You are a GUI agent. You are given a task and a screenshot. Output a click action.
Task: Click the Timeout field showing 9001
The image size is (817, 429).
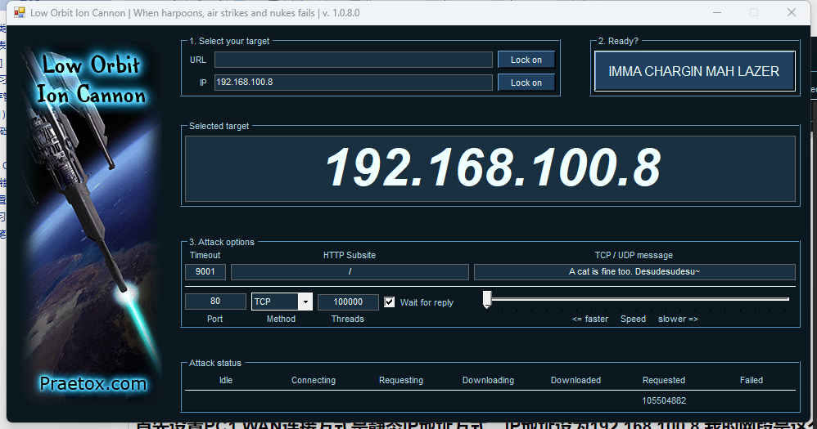click(x=205, y=271)
